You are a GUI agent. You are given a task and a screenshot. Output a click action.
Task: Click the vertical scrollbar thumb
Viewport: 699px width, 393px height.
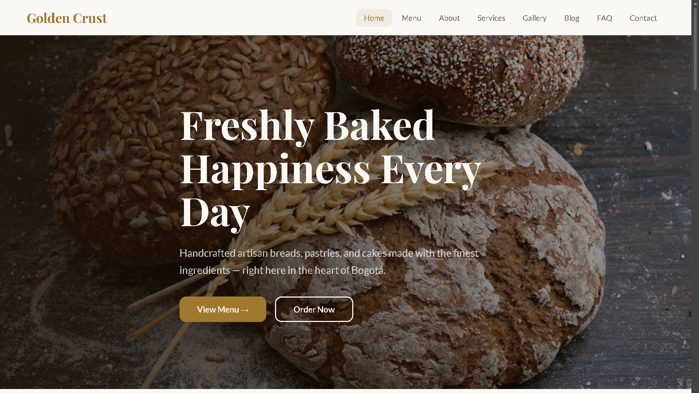coord(695,47)
